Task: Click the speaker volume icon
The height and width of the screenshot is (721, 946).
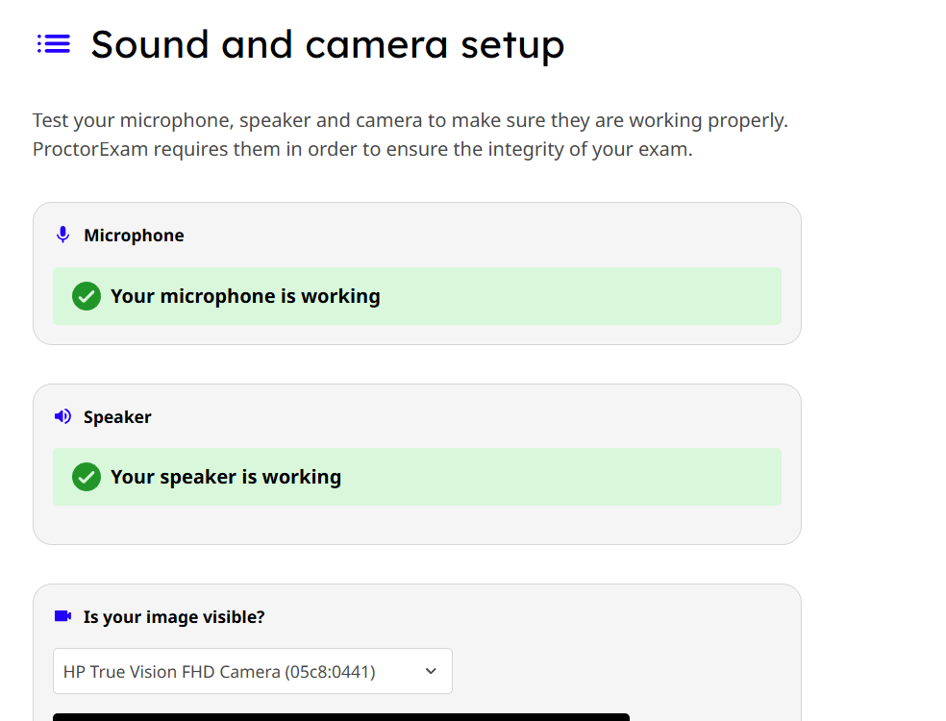Action: [x=63, y=416]
